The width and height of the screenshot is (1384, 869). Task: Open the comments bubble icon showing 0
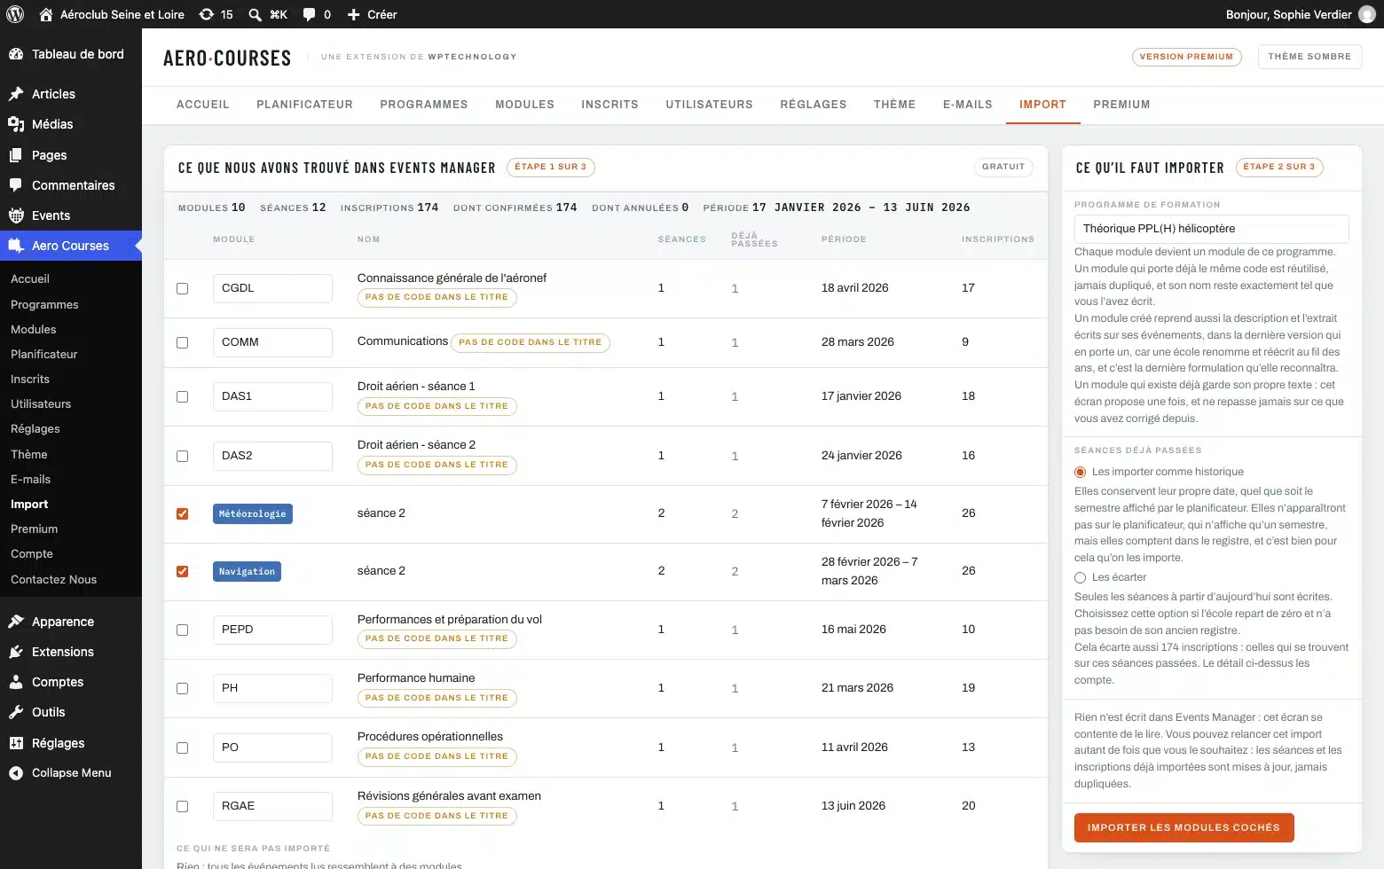[309, 14]
